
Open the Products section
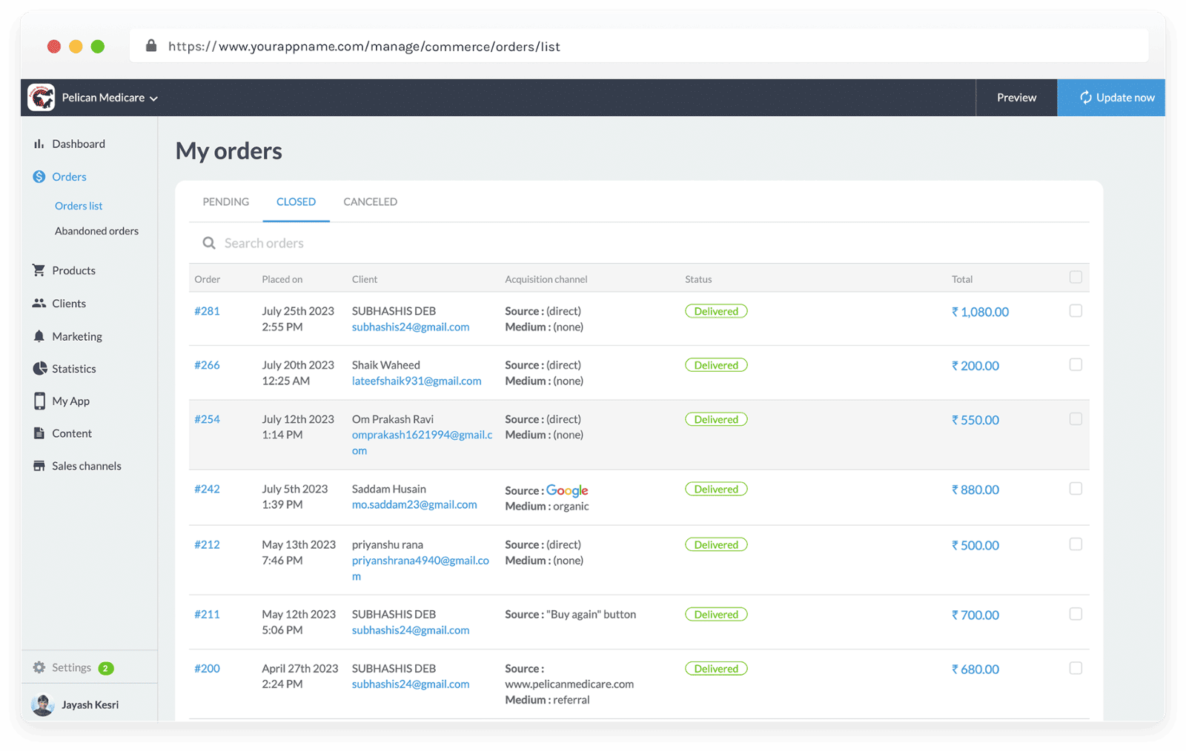(x=39, y=270)
